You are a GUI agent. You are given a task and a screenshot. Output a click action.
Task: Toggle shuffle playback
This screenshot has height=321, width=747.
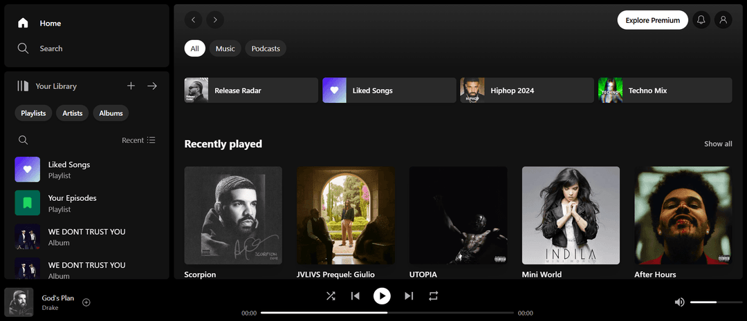[x=331, y=295]
